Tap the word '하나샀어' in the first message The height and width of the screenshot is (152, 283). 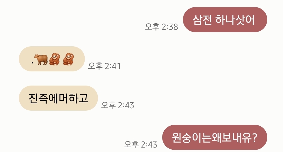coord(235,20)
